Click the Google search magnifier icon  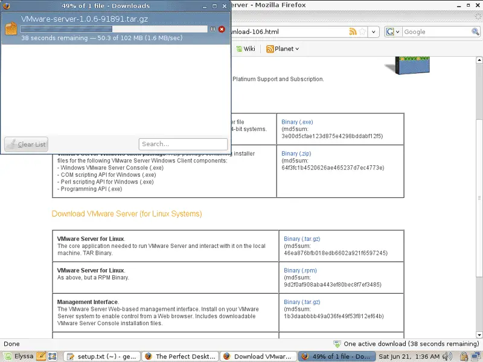click(x=475, y=31)
